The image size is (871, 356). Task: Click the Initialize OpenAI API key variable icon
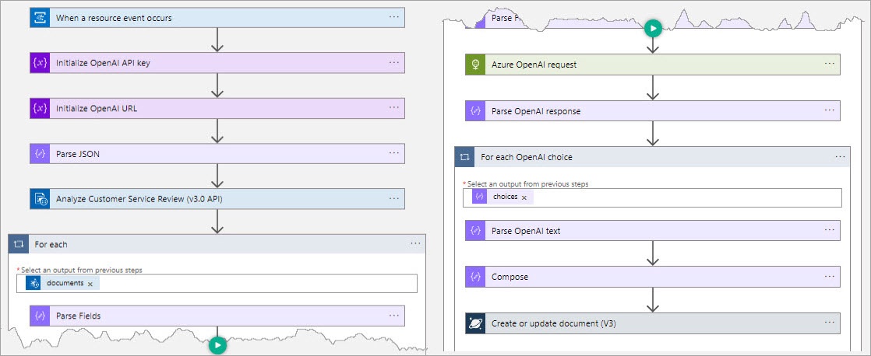pyautogui.click(x=40, y=63)
